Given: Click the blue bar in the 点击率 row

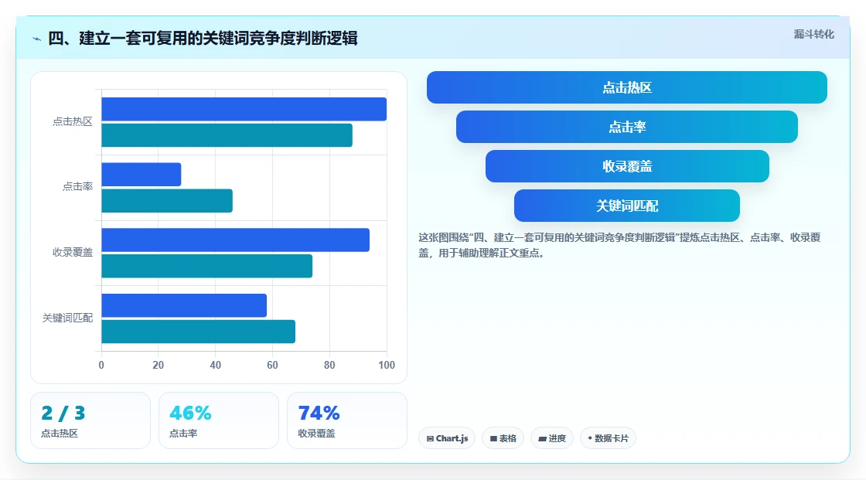Looking at the screenshot, I should [x=141, y=175].
